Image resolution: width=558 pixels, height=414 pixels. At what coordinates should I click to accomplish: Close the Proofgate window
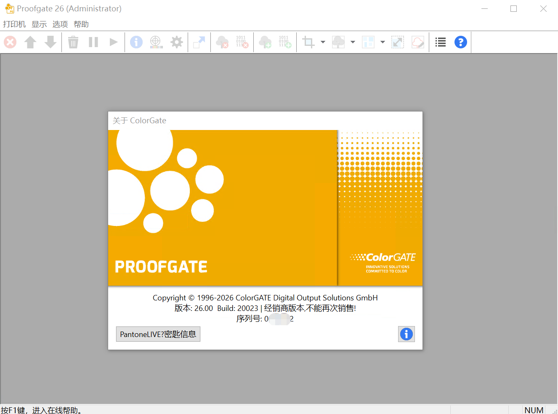[x=543, y=8]
